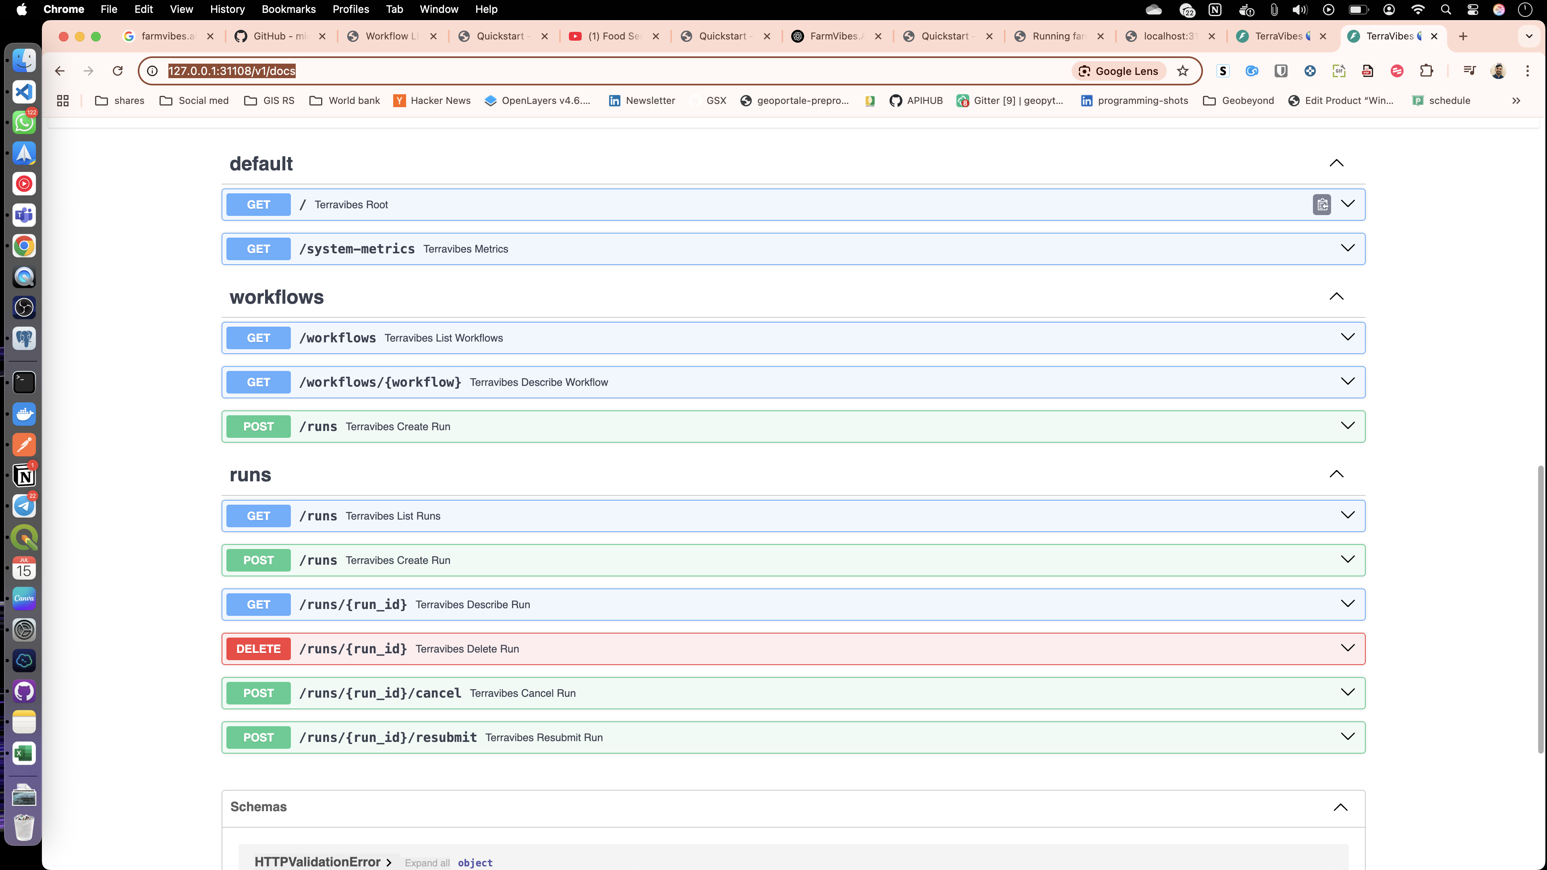Screen dimensions: 1547x870
Task: Bookmark this page with the star icon
Action: click(x=1182, y=71)
